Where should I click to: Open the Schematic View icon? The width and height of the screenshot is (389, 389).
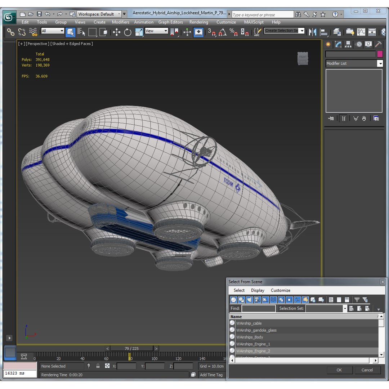(372, 32)
